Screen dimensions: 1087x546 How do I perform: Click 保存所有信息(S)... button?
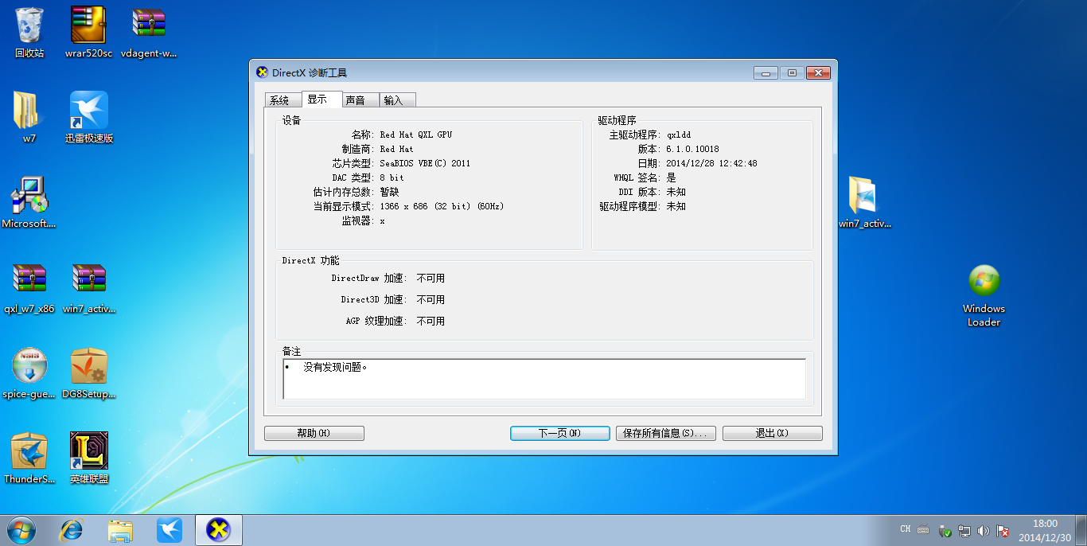coord(665,433)
